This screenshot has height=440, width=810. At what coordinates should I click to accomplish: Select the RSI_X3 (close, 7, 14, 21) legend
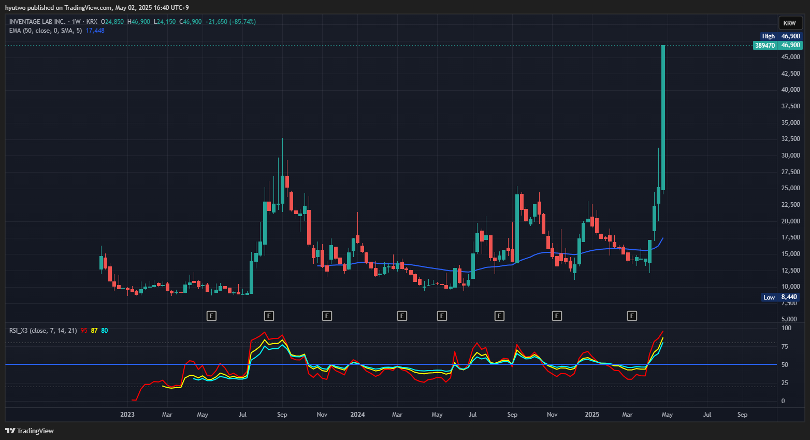point(43,331)
